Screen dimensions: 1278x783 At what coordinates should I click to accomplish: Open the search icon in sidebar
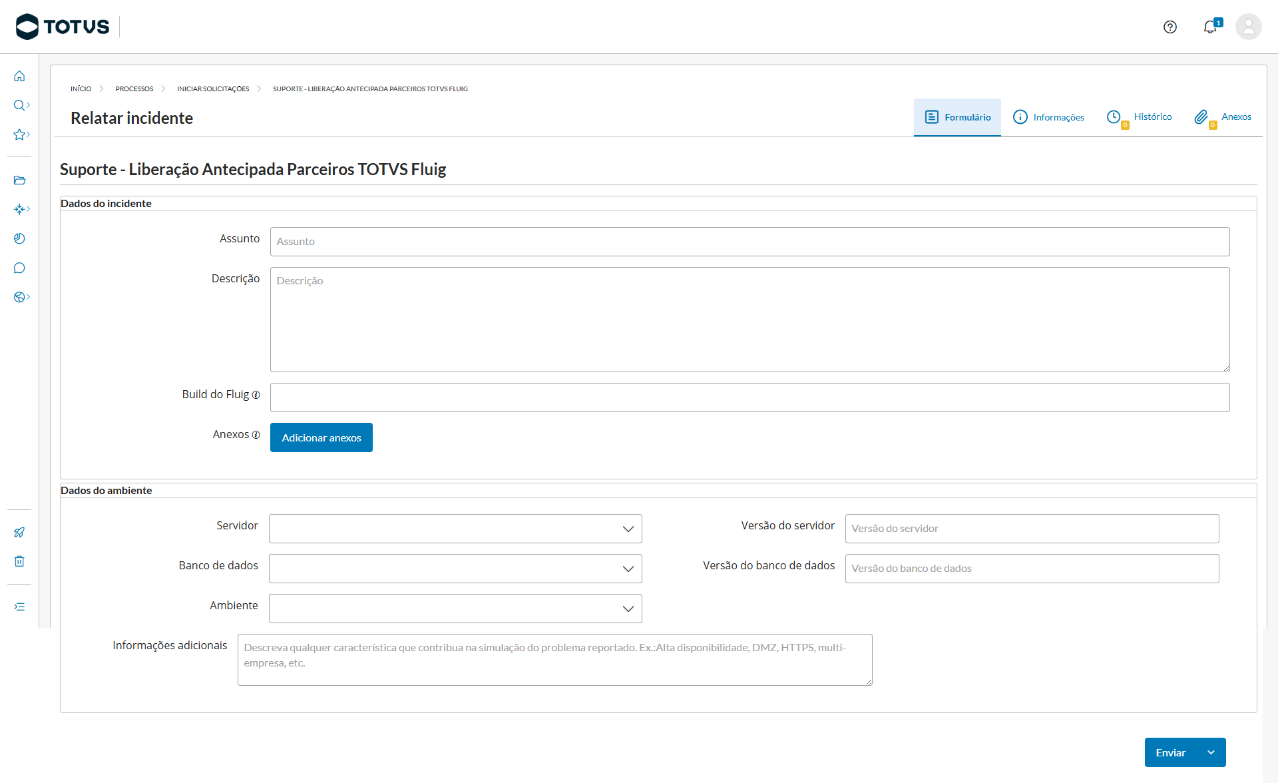click(x=20, y=105)
